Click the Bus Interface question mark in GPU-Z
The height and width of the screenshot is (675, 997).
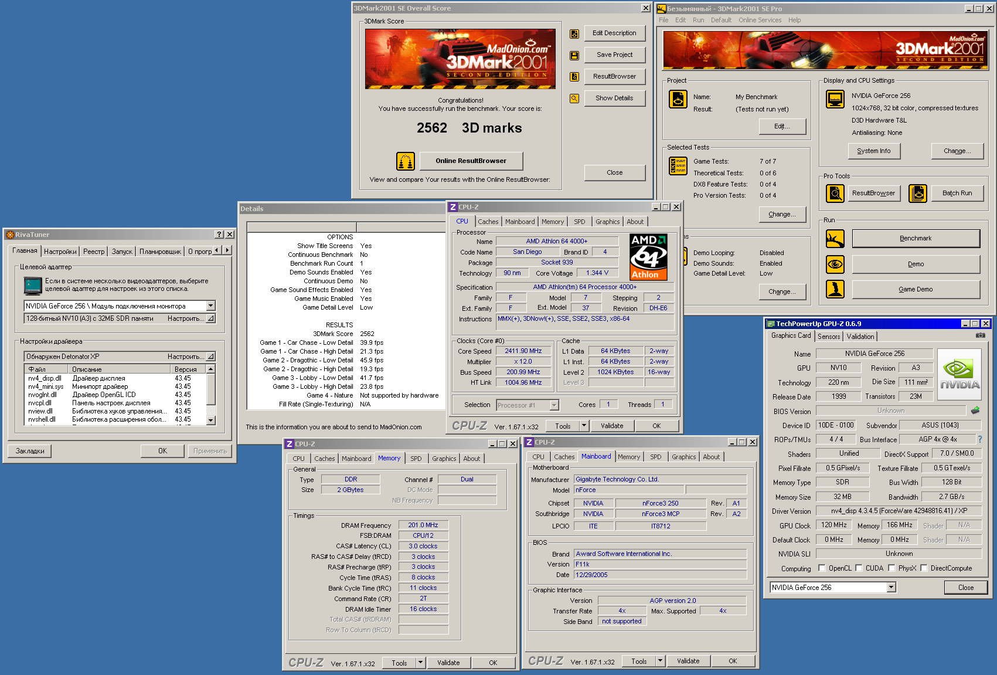tap(979, 439)
